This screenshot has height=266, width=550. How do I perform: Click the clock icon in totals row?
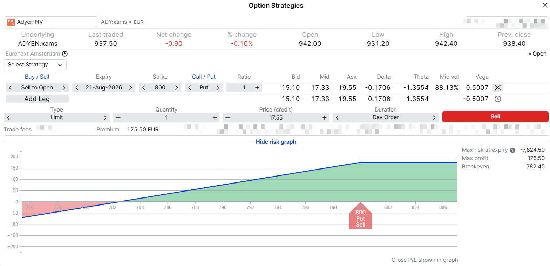(x=498, y=99)
